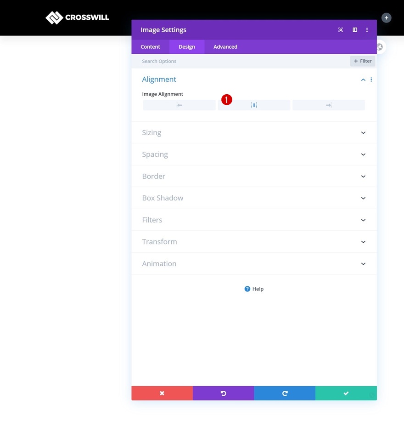Viewport: 404px width, 422px height.
Task: Expand the Animation section
Action: pyautogui.click(x=254, y=263)
